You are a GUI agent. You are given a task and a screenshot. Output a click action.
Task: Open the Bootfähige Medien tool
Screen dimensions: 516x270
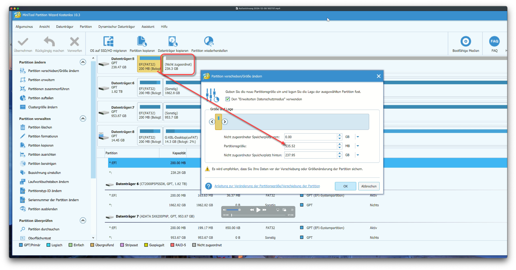[x=466, y=44]
